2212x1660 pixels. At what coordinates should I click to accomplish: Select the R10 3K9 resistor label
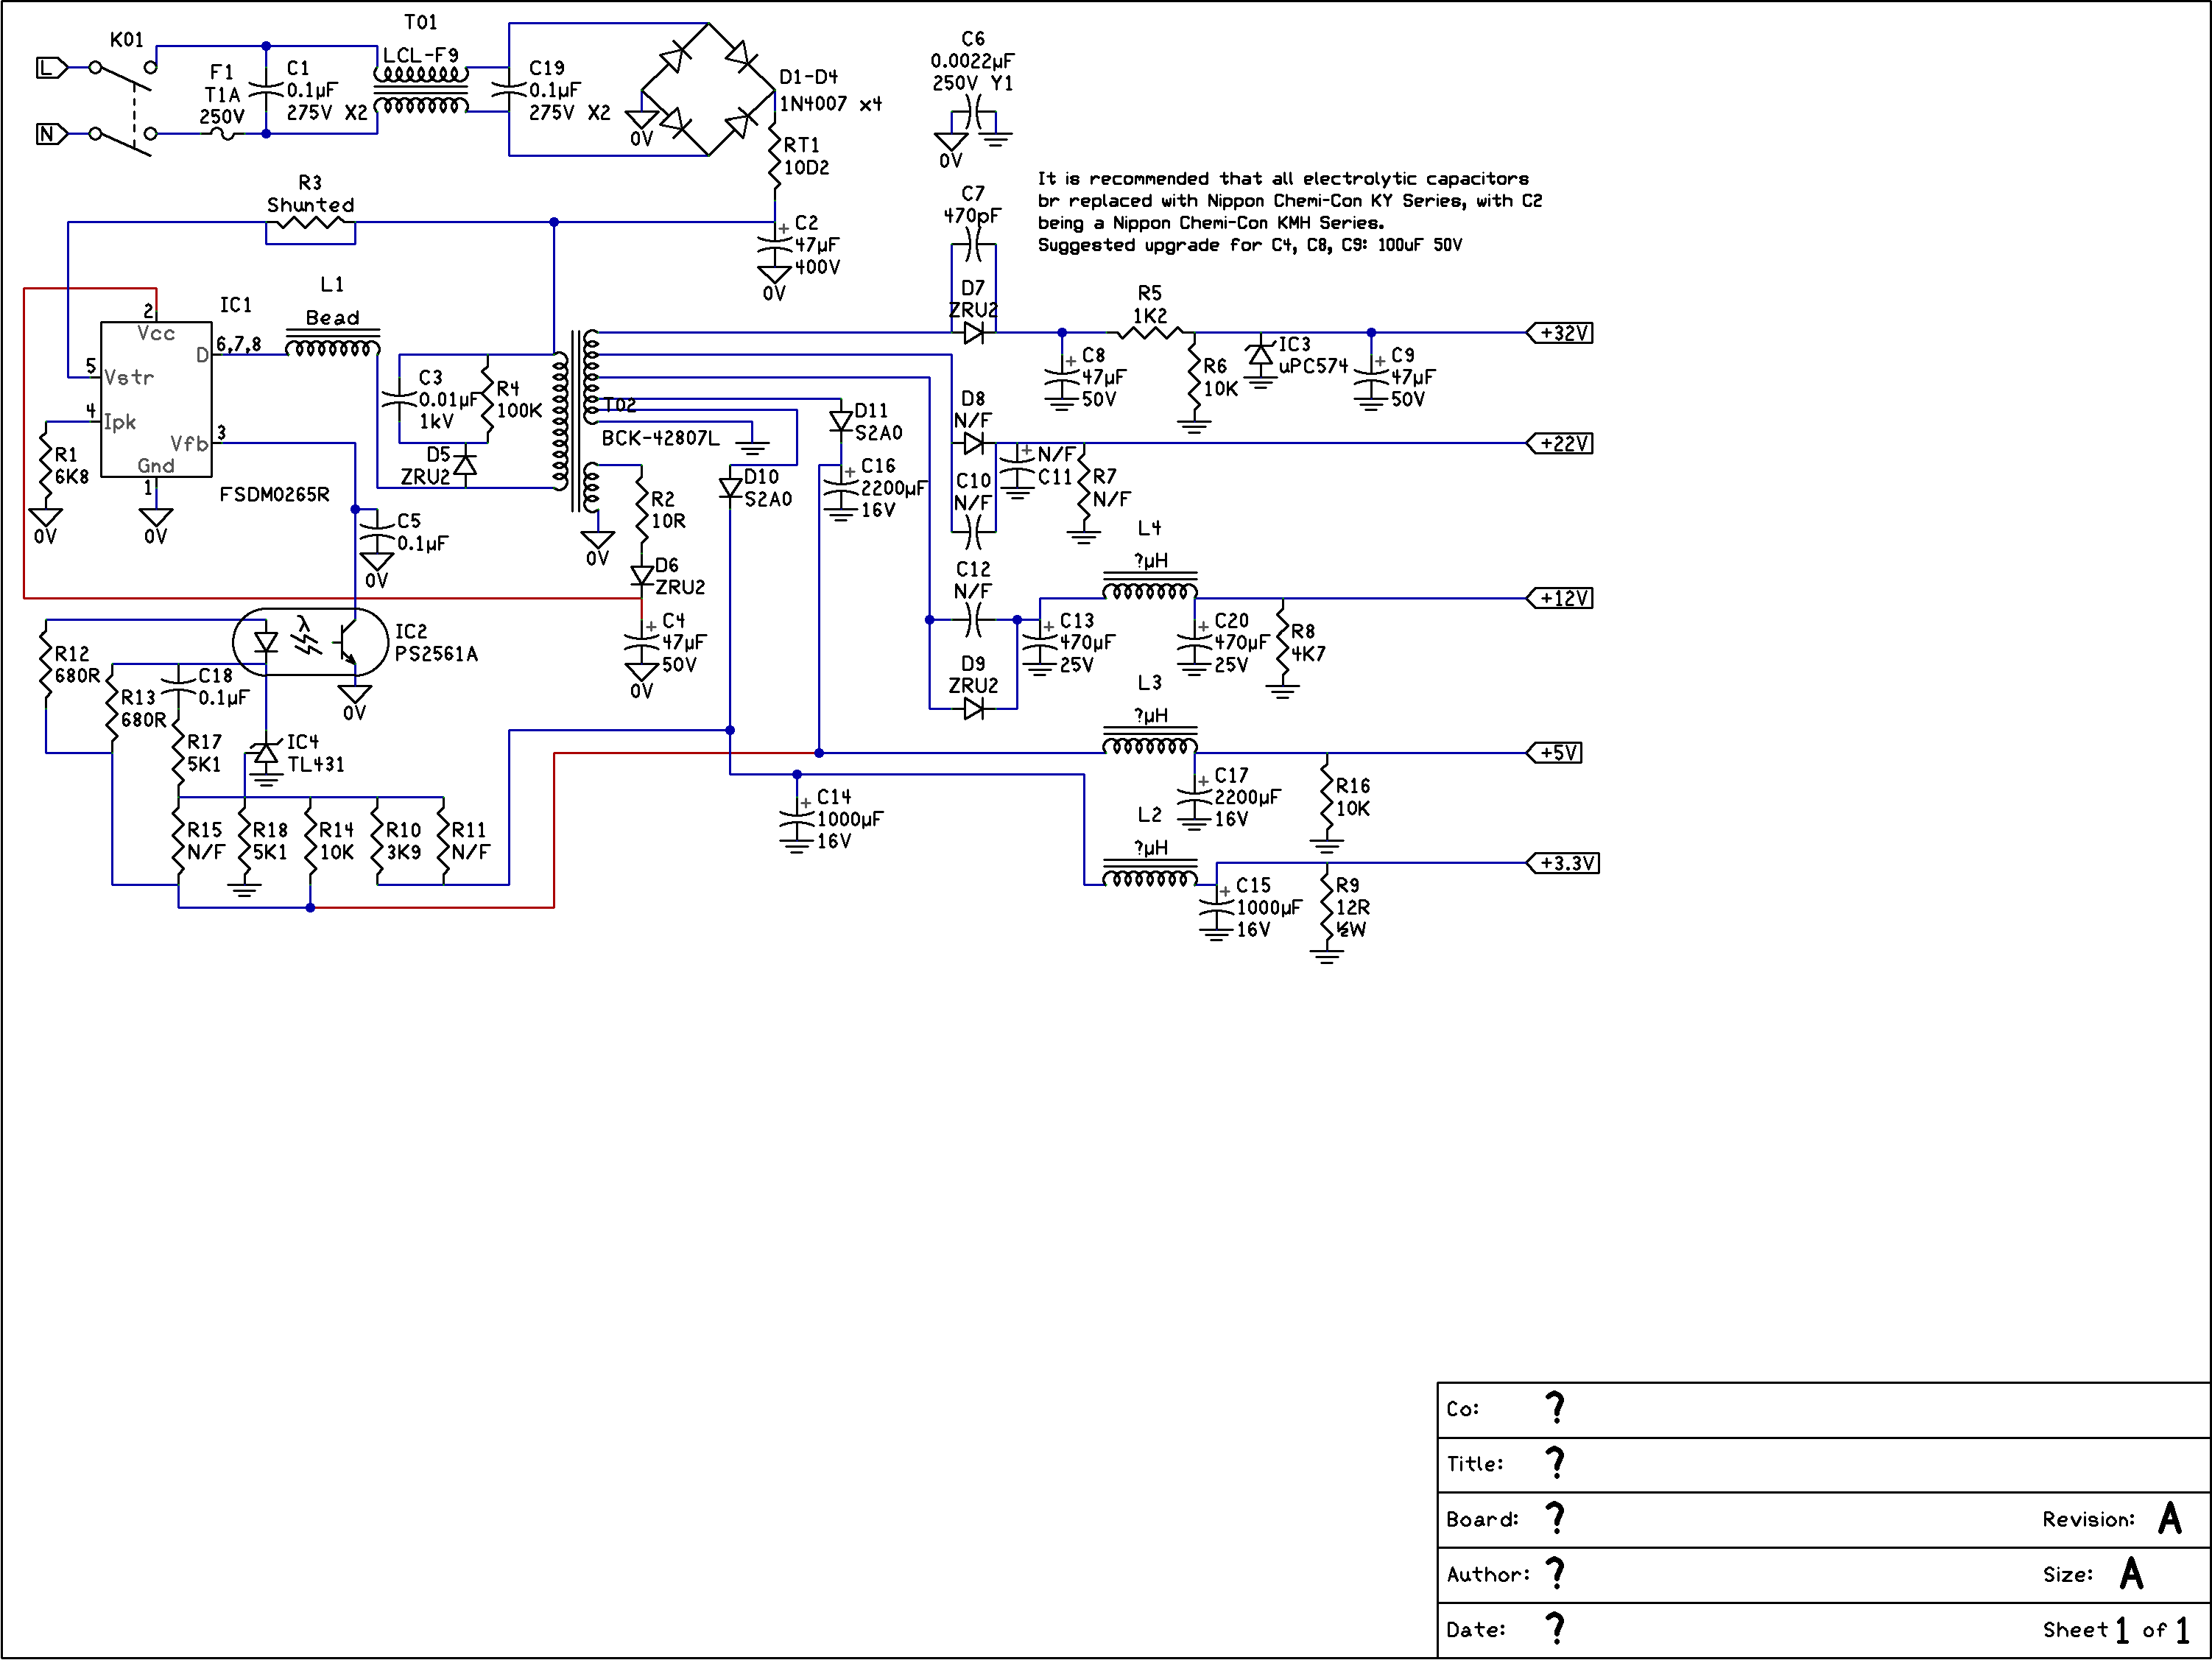(403, 841)
